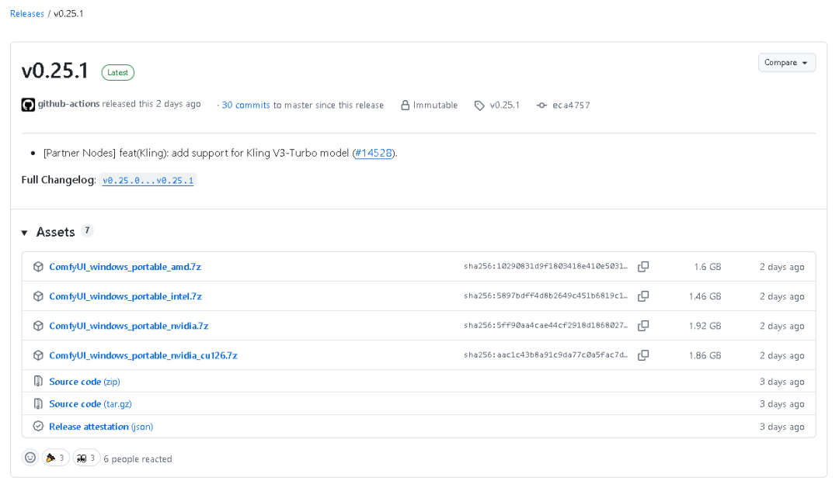The width and height of the screenshot is (839, 491).
Task: Click the '6 people reacted' text
Action: click(138, 459)
